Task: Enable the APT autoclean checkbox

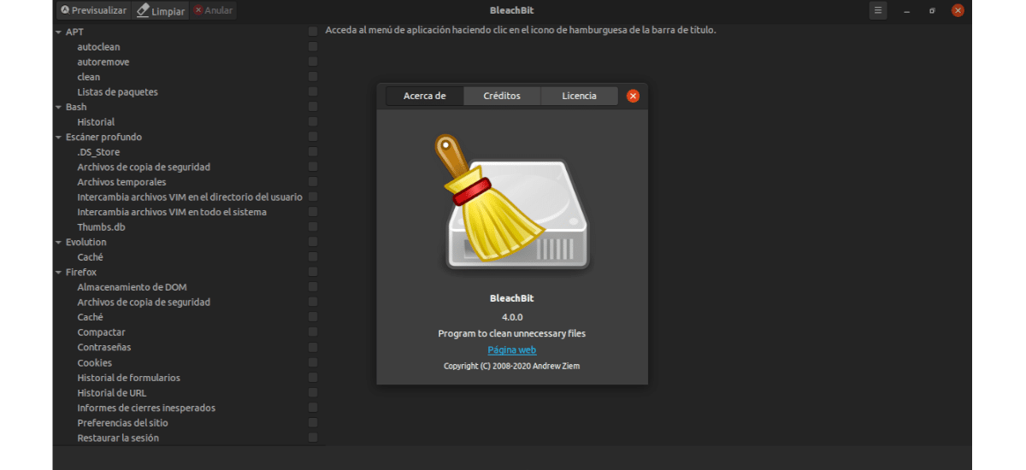Action: (x=313, y=47)
